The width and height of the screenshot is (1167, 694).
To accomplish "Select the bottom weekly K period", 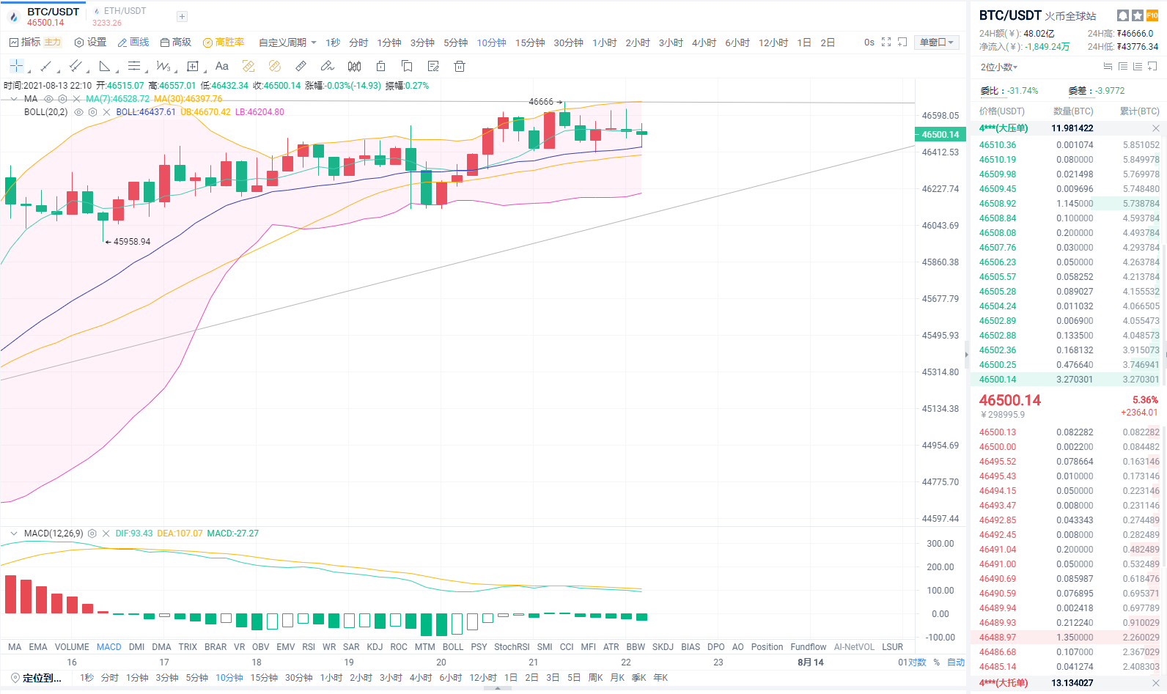I will (595, 678).
